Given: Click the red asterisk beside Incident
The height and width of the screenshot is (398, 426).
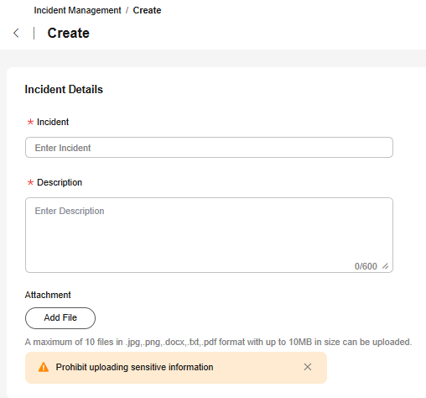Looking at the screenshot, I should coord(30,122).
